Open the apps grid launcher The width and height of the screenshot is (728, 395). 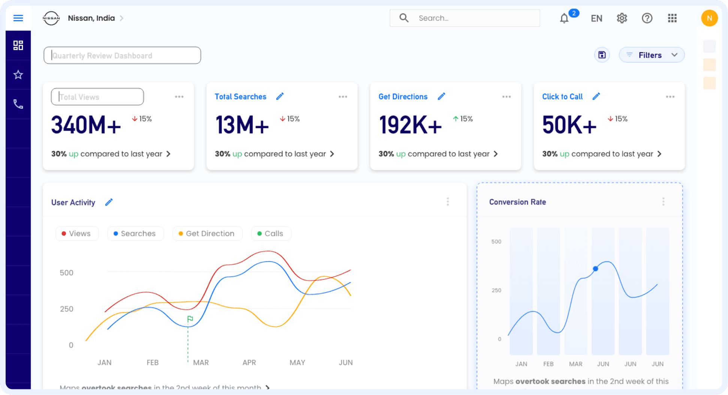click(x=672, y=18)
